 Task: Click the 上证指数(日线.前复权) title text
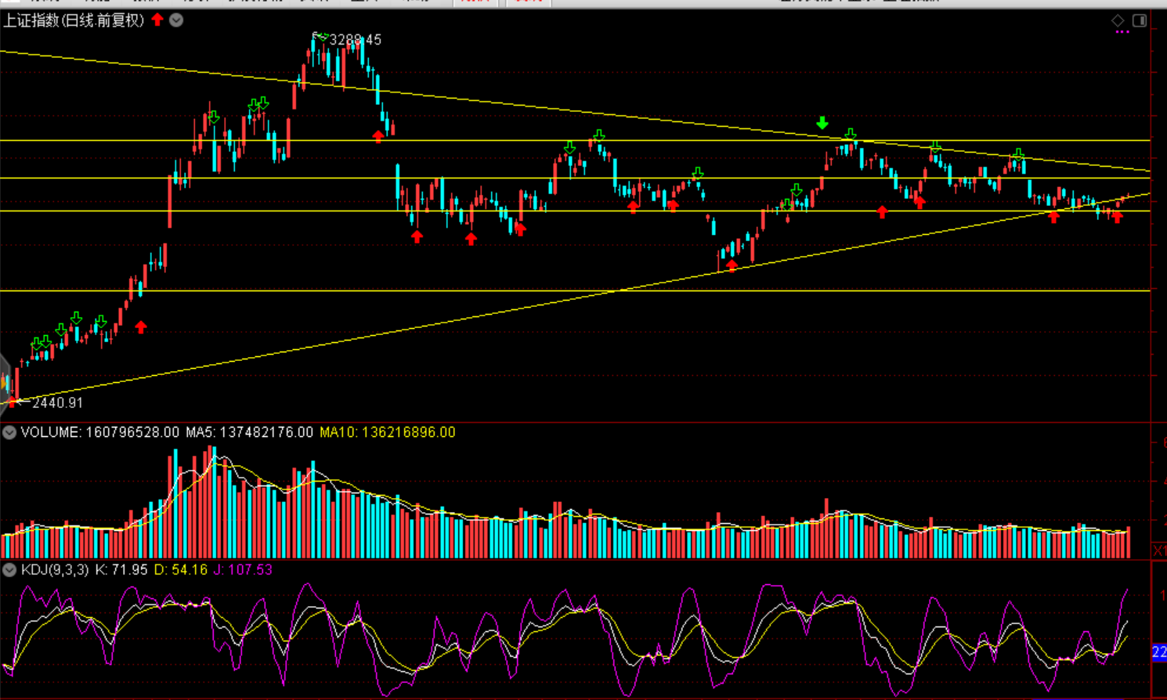[74, 20]
